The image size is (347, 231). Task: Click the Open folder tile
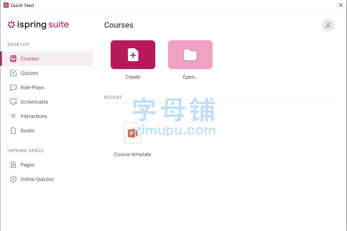click(x=190, y=55)
